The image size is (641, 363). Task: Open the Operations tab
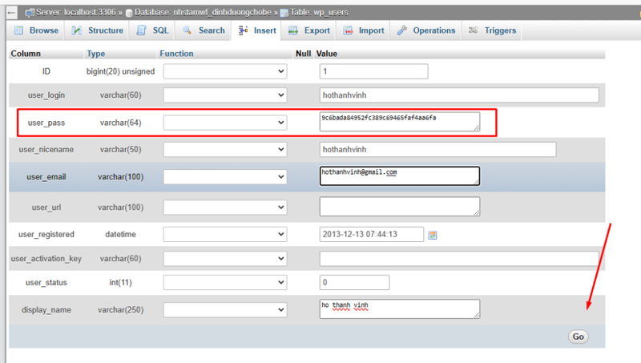[x=426, y=30]
